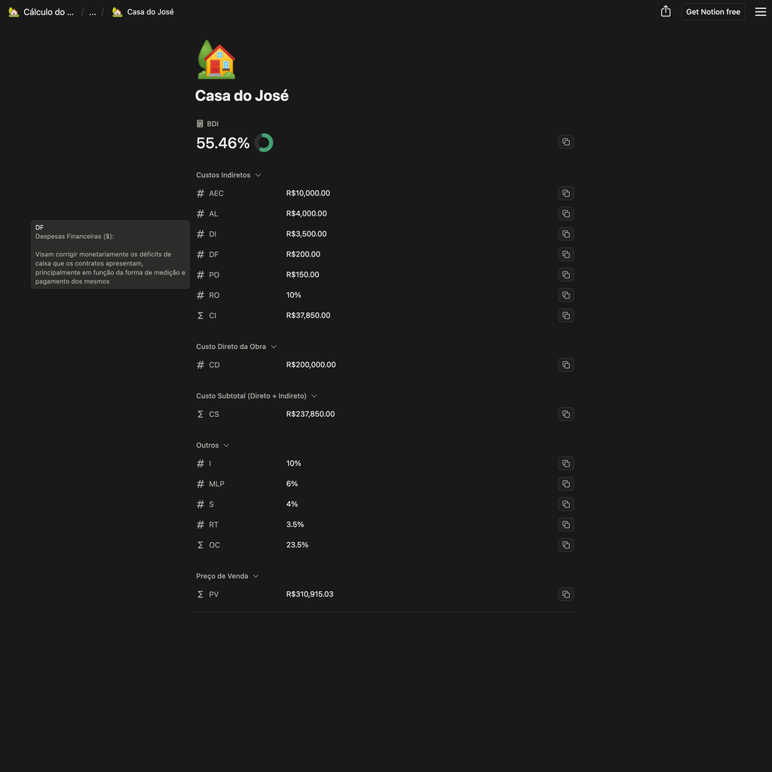Copy the CI sum value
Viewport: 772px width, 772px height.
pos(565,315)
